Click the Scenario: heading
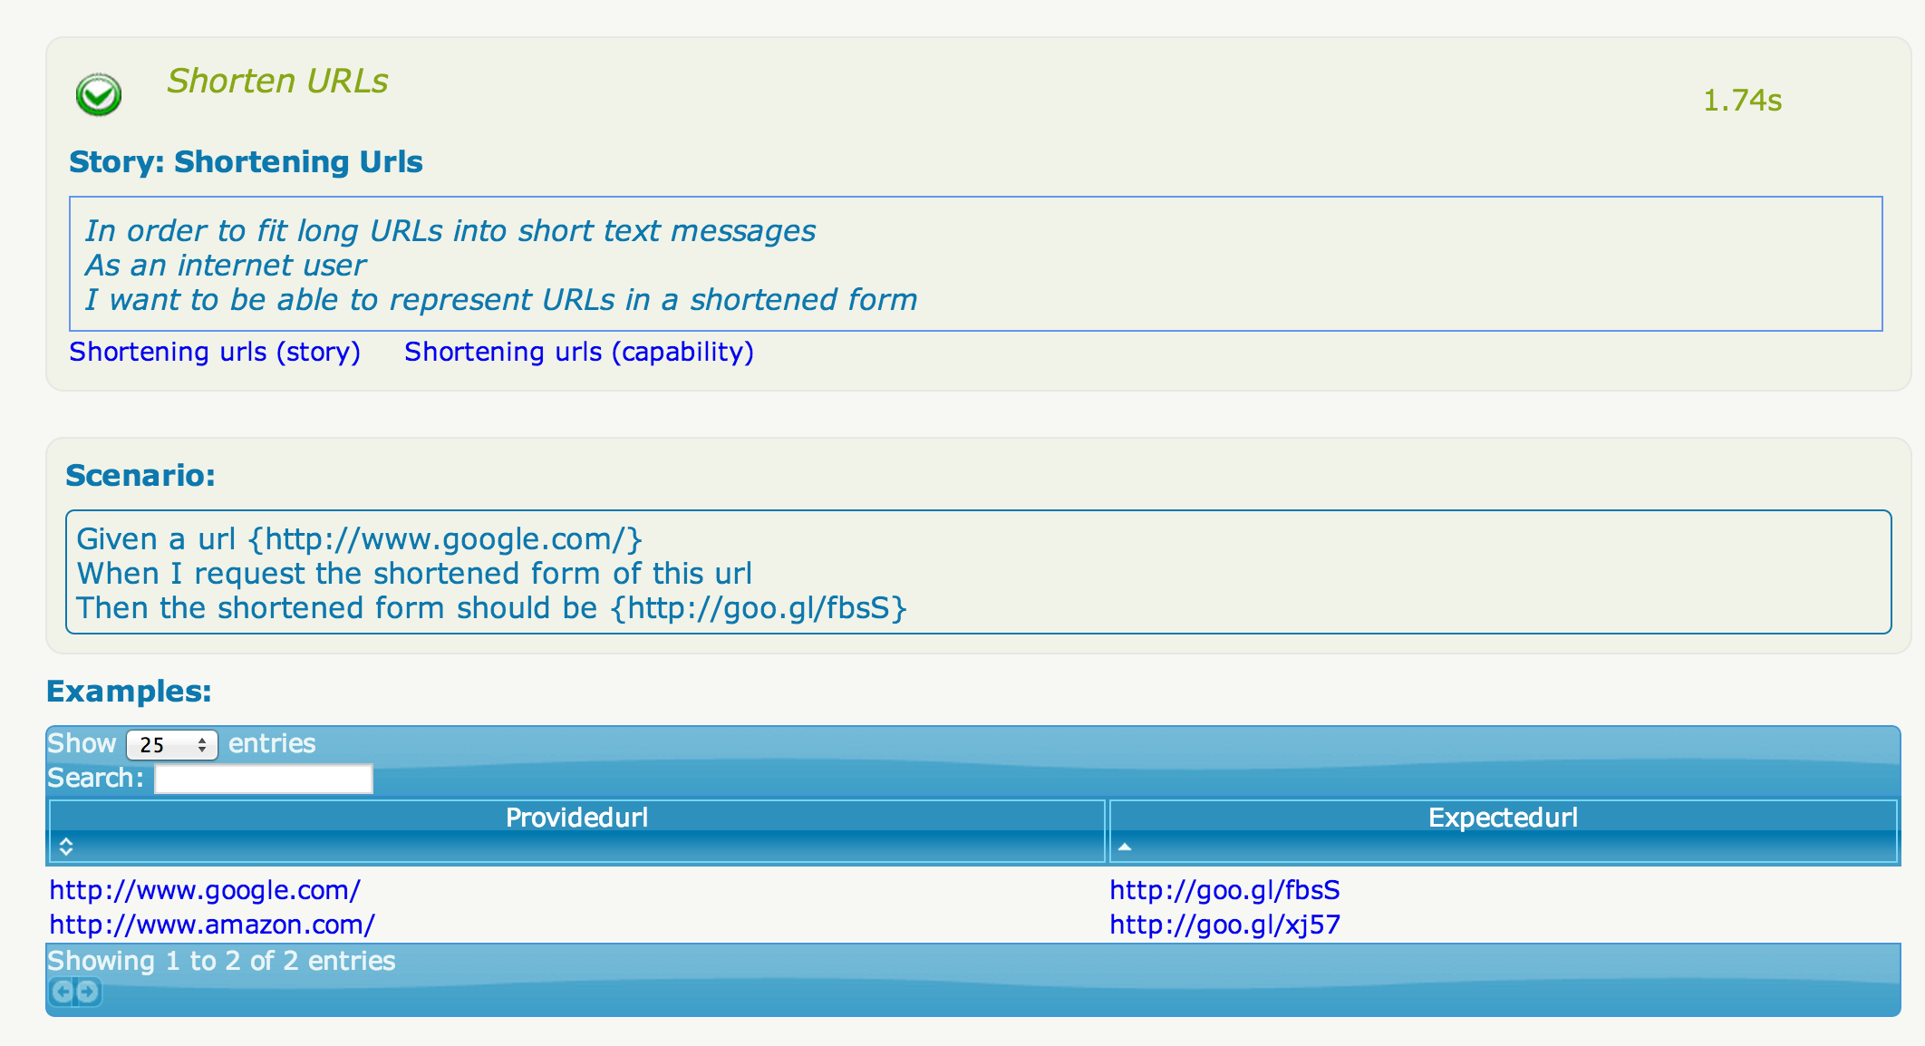 click(140, 475)
